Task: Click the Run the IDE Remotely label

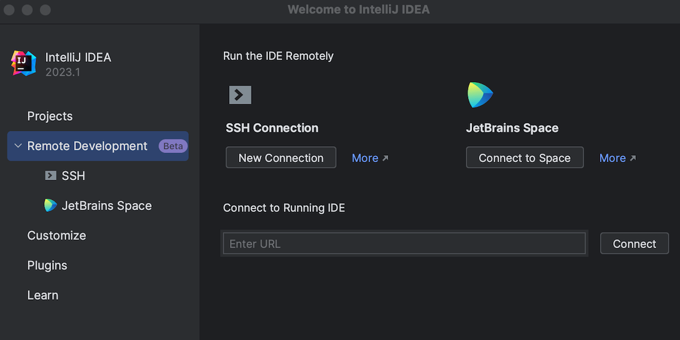Action: (278, 56)
